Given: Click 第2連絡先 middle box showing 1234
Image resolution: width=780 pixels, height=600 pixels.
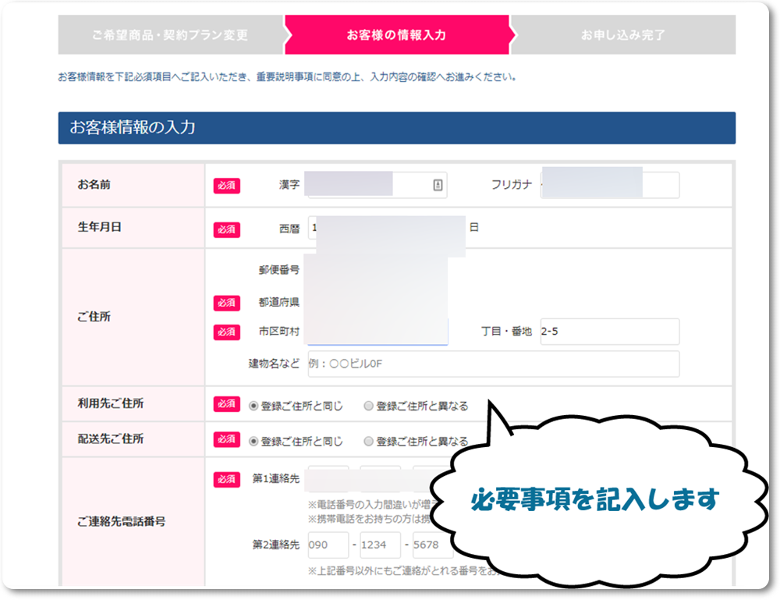Looking at the screenshot, I should click(380, 545).
